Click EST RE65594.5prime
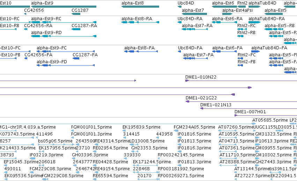 (110, 176)
